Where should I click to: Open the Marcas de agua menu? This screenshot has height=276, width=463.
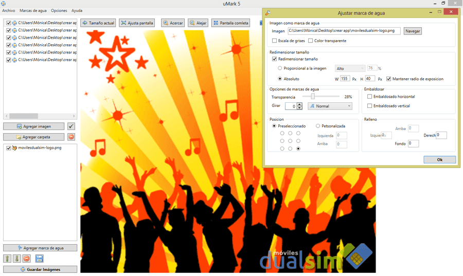pos(33,11)
